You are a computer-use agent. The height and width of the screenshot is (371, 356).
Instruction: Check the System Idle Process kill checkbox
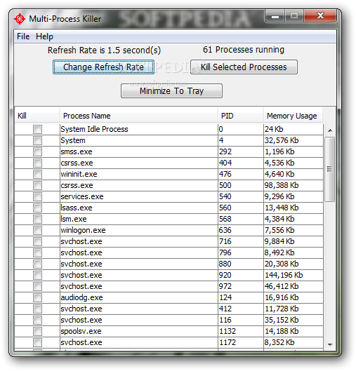pos(37,130)
